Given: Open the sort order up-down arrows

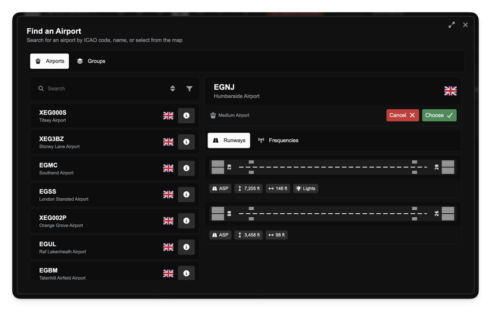Looking at the screenshot, I should click(172, 88).
